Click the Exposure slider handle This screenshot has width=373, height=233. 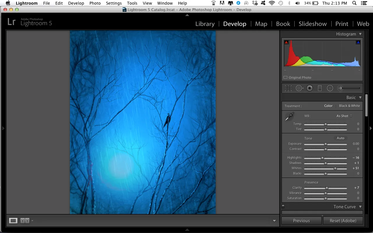pos(326,144)
